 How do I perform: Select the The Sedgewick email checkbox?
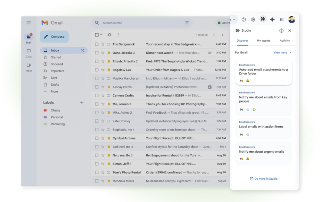tap(96, 44)
